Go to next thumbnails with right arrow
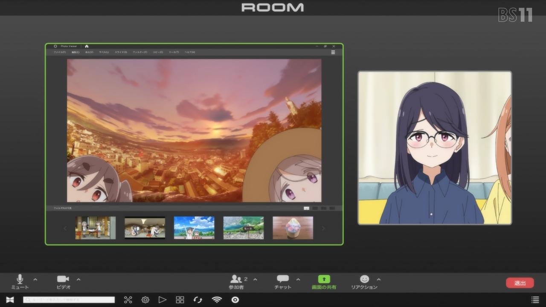546x307 pixels. (x=323, y=228)
